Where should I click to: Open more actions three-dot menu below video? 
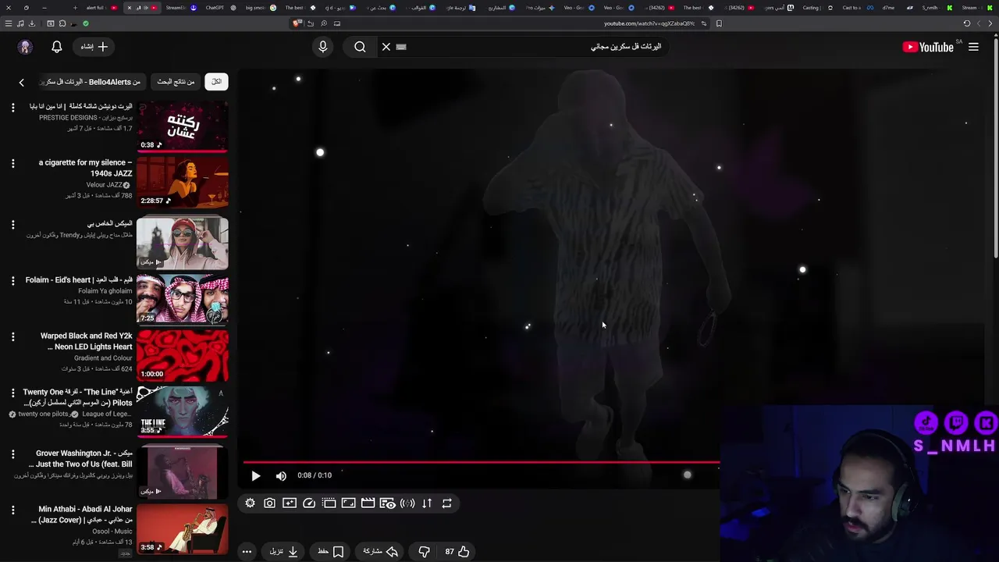(x=247, y=551)
